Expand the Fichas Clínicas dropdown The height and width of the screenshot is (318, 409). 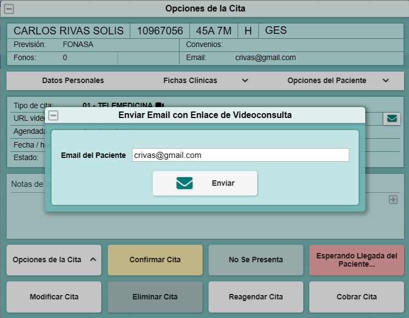[x=205, y=80]
